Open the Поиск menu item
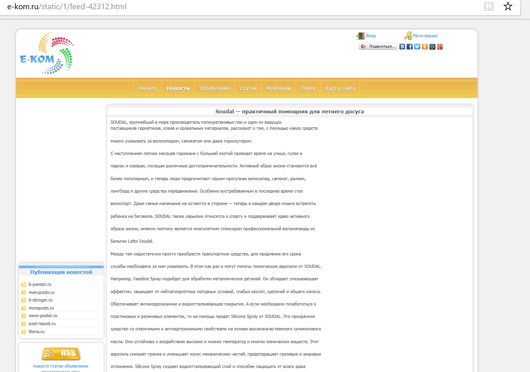The height and width of the screenshot is (372, 530). [308, 88]
